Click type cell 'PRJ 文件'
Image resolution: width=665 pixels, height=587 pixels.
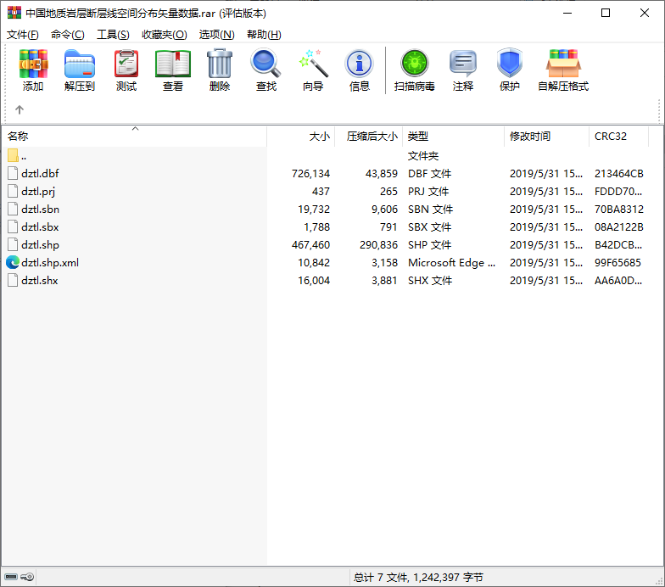click(x=428, y=192)
